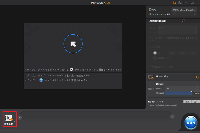This screenshot has height=133, width=200.
Task: Collapse the 書き出し設定 section with chevron
Action: click(197, 77)
